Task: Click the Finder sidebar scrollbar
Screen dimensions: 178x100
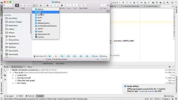Action: (31, 23)
